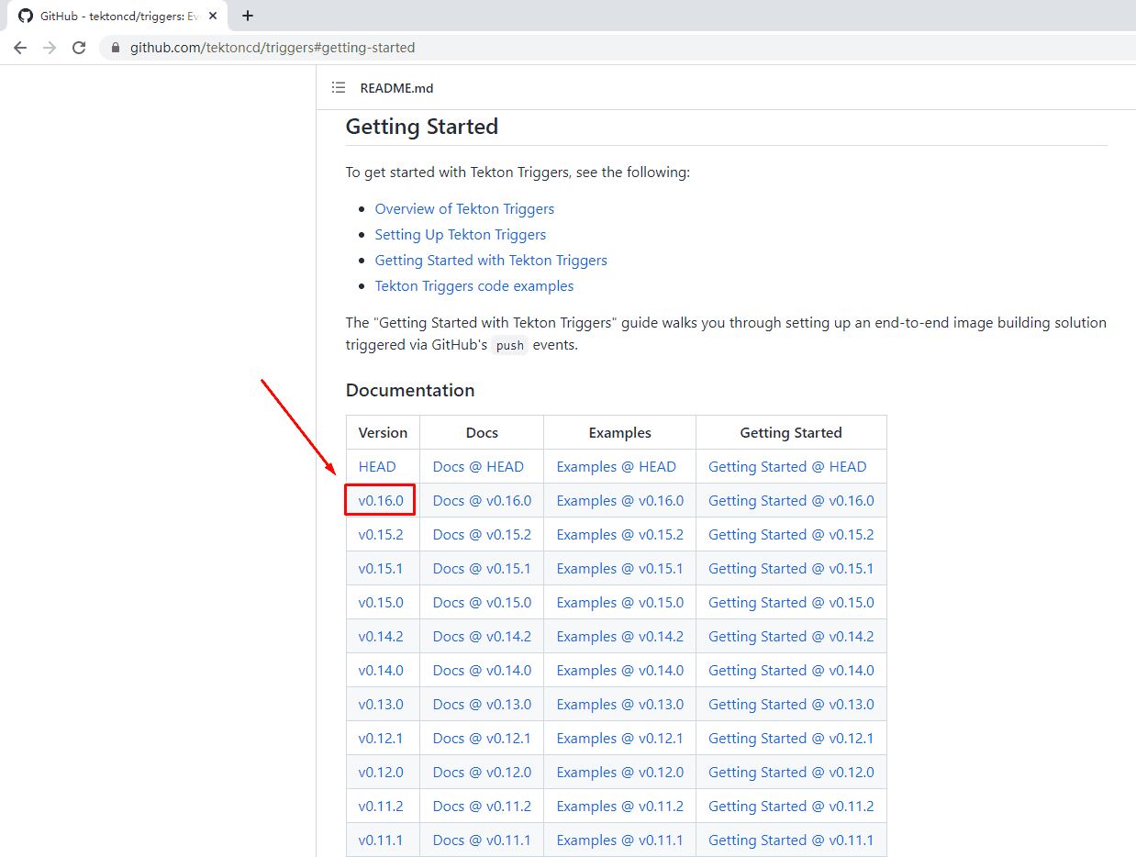The width and height of the screenshot is (1136, 857).
Task: Click the v0.11.2 version link
Action: point(381,807)
